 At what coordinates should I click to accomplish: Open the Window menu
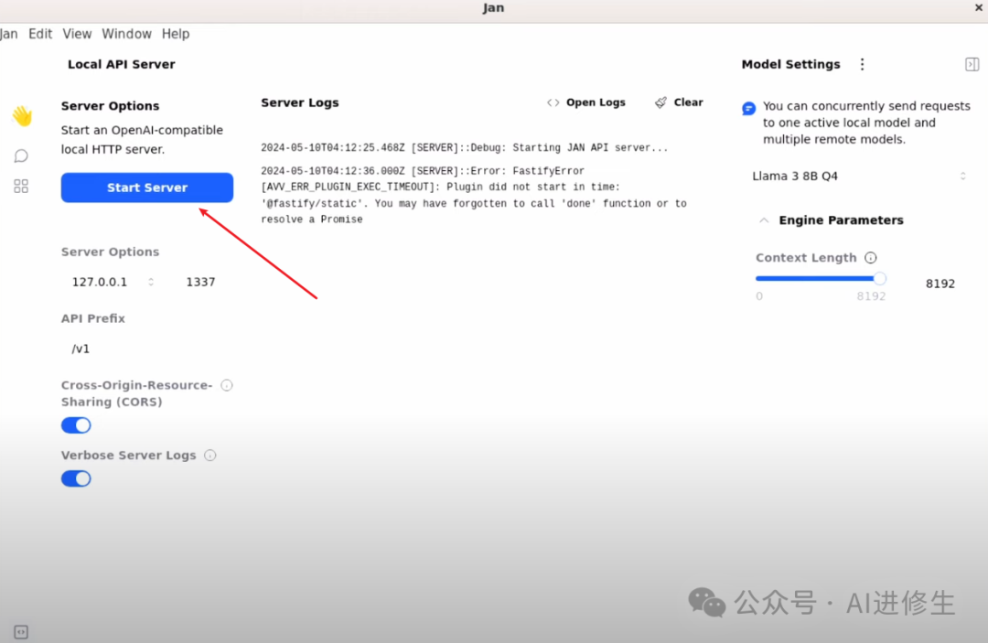pos(126,34)
